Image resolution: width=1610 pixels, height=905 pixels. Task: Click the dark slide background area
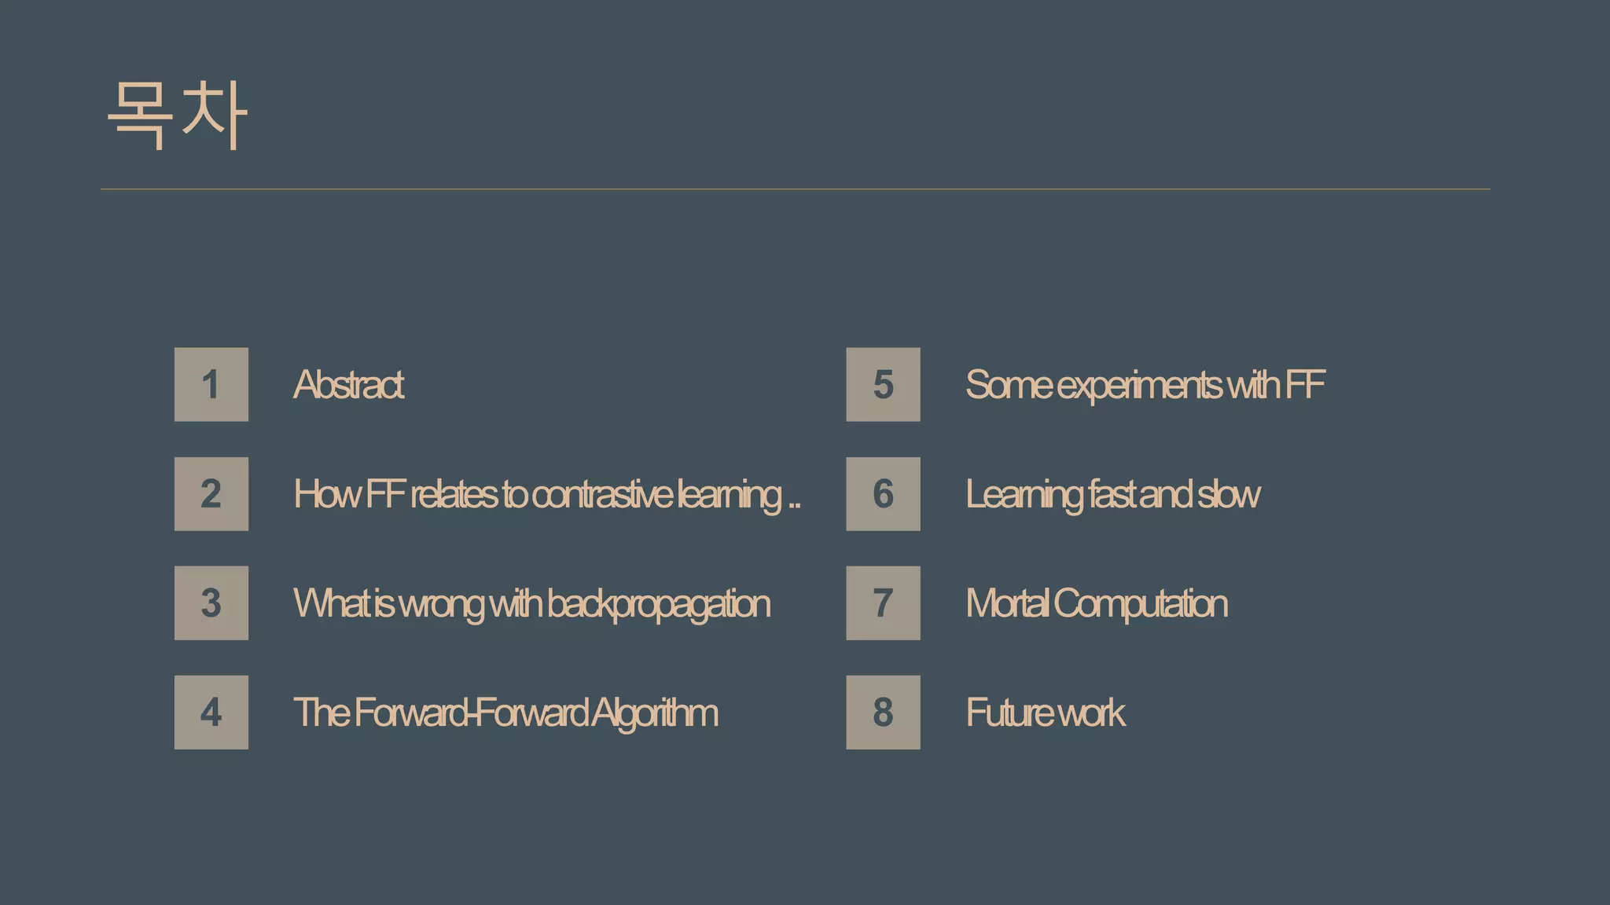coord(805,833)
